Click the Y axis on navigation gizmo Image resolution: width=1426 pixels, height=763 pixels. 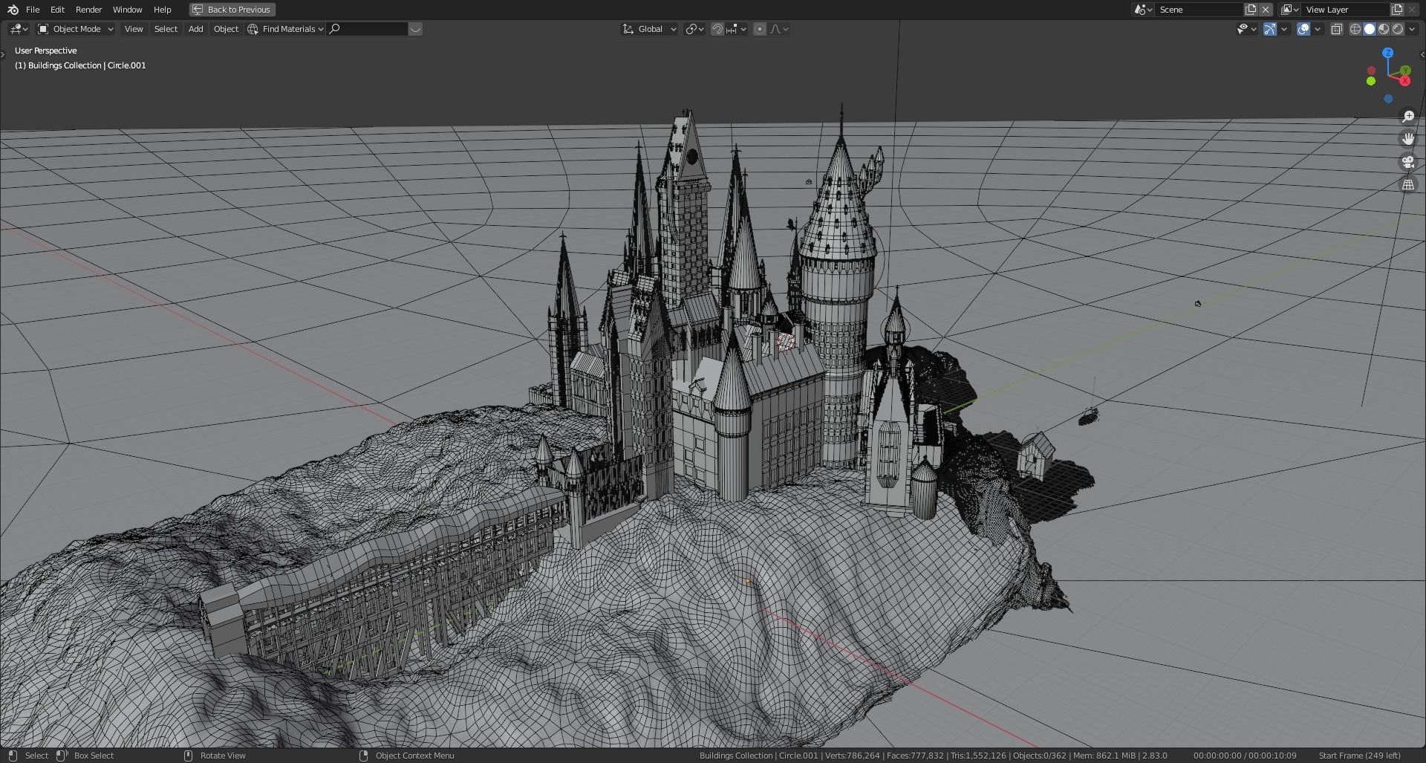tap(1405, 71)
